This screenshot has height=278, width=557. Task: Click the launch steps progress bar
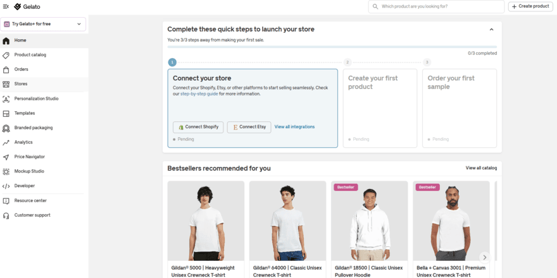click(332, 47)
